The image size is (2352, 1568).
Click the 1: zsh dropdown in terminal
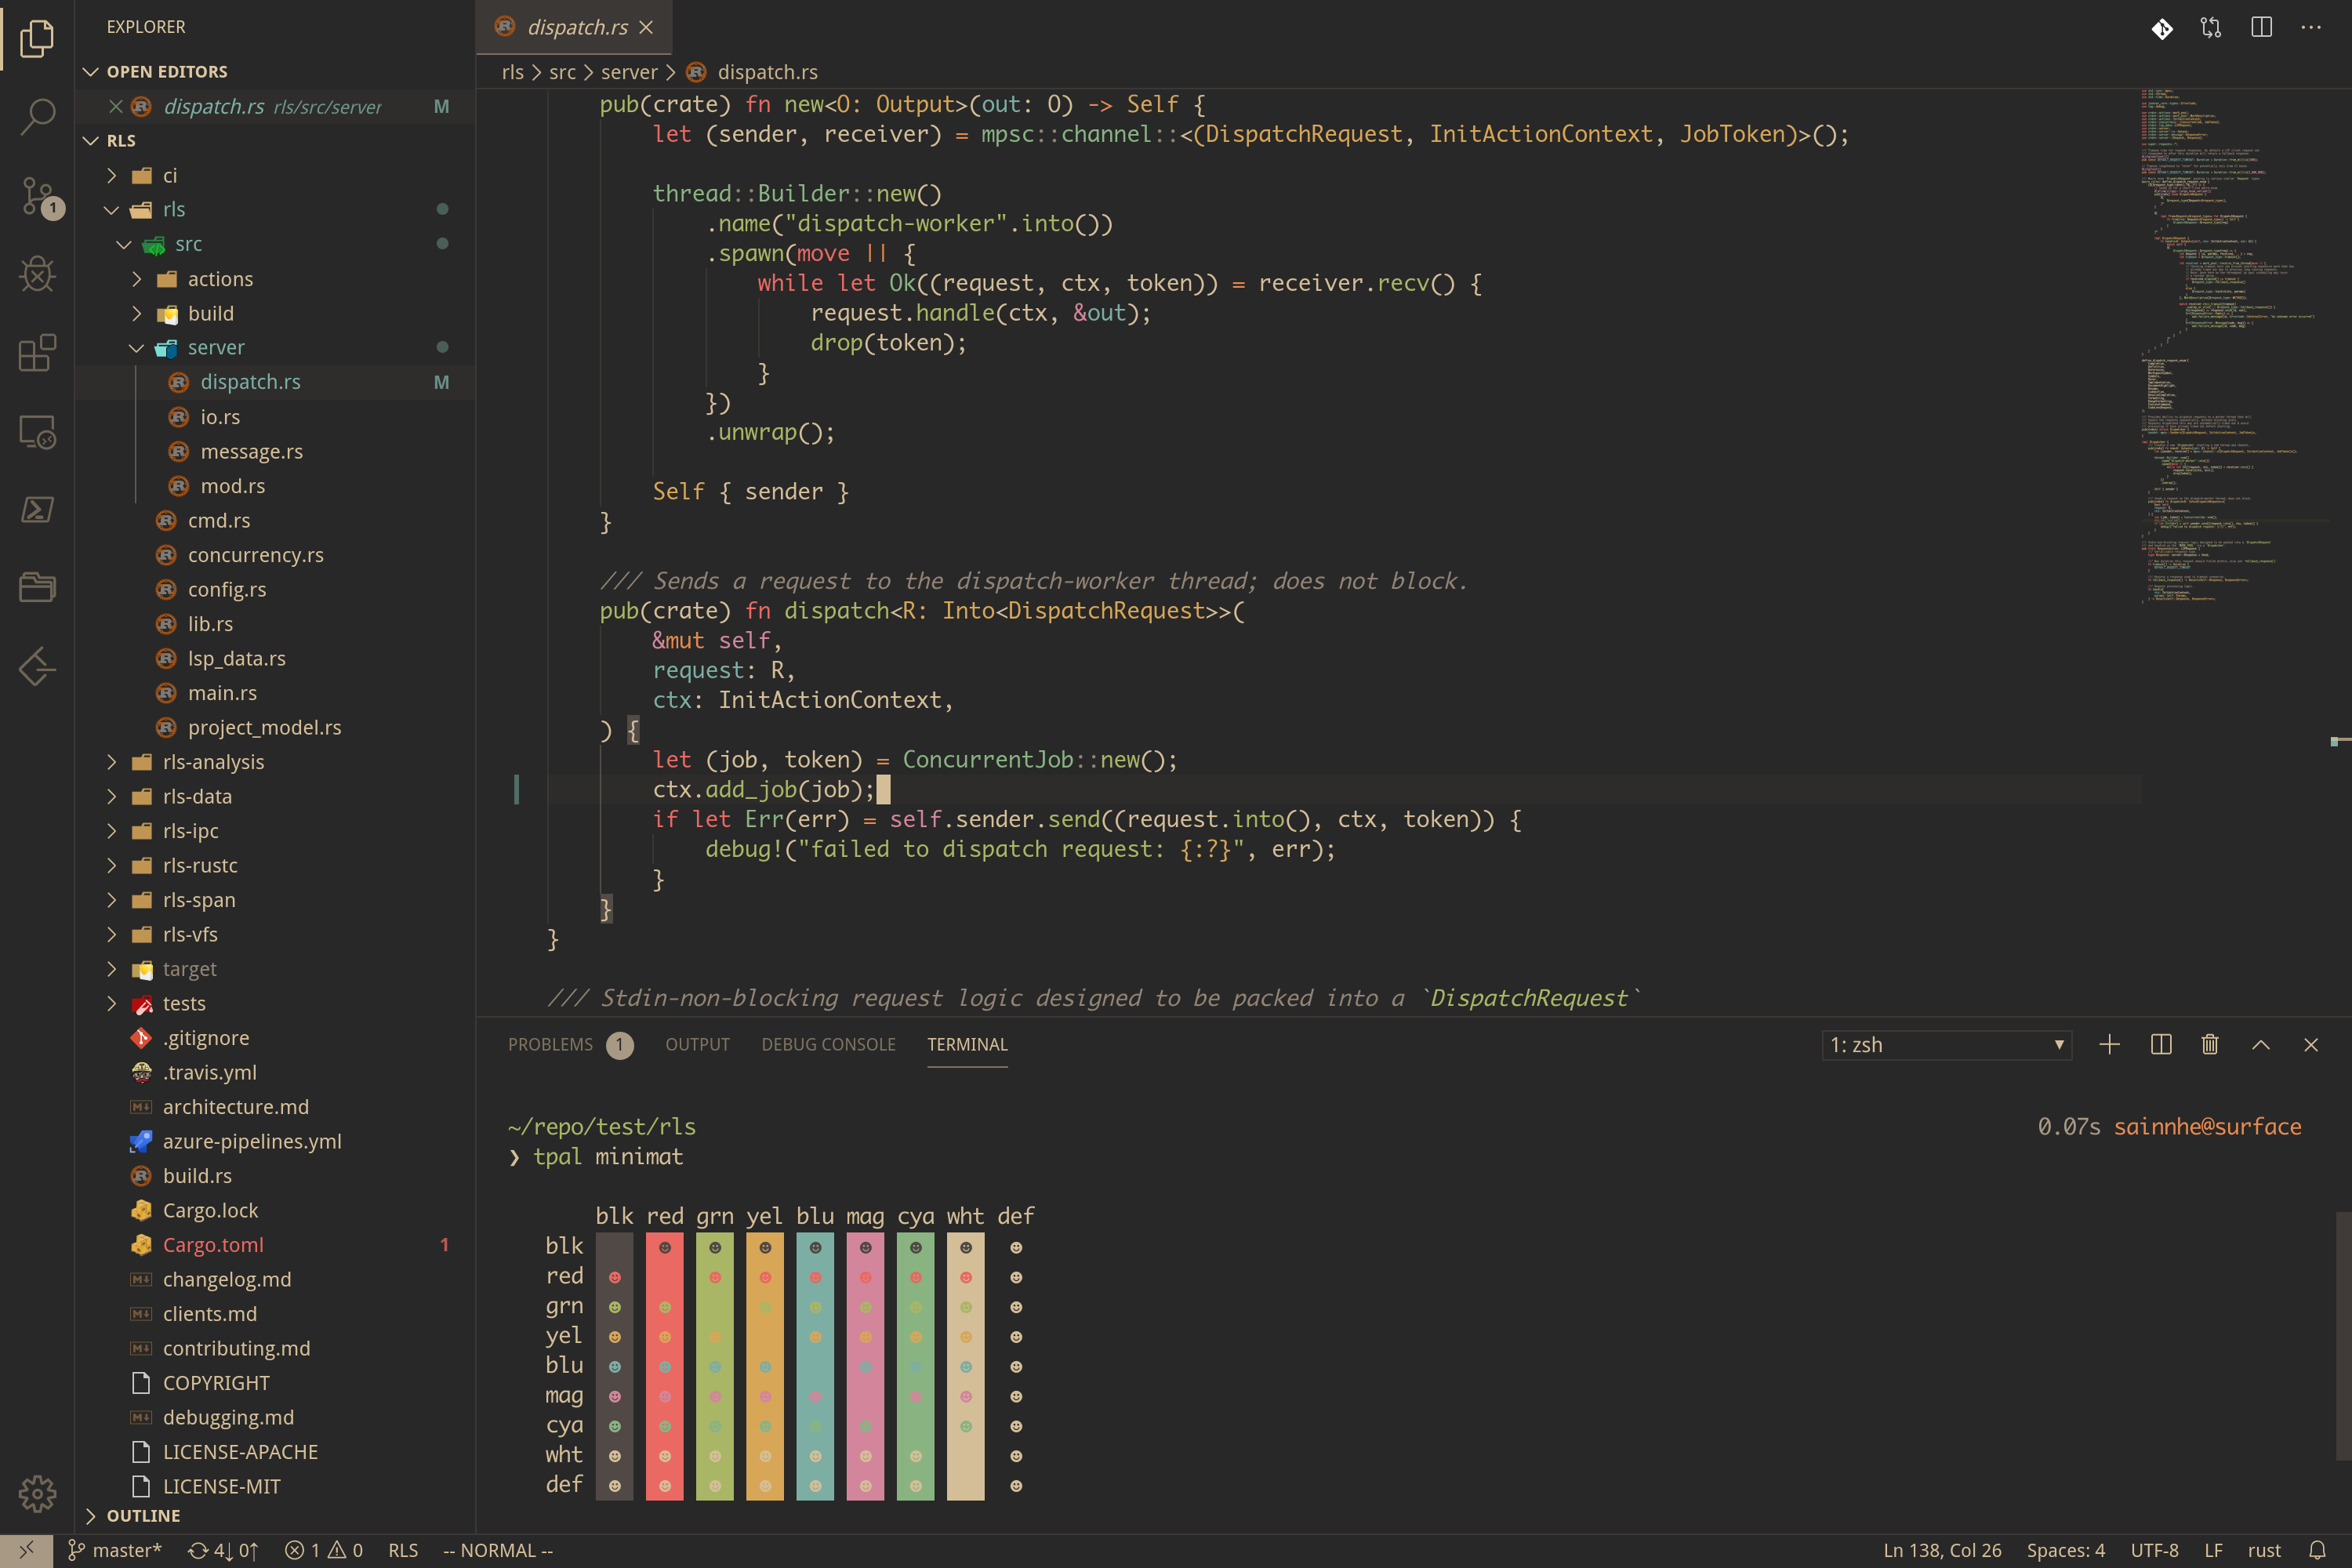tap(1946, 1045)
